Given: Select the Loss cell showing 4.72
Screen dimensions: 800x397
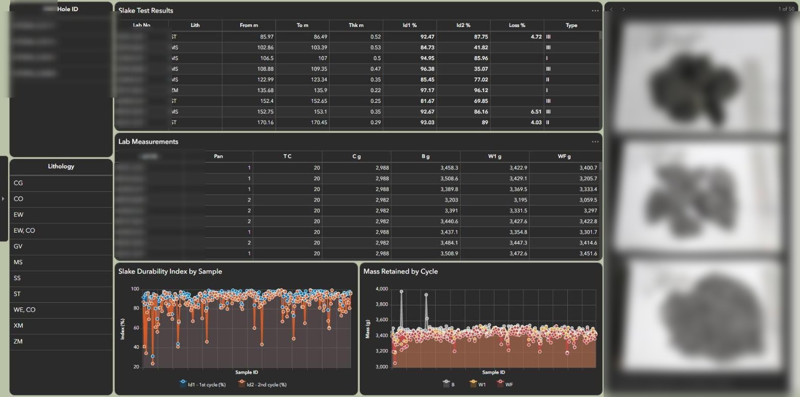Looking at the screenshot, I should 517,37.
